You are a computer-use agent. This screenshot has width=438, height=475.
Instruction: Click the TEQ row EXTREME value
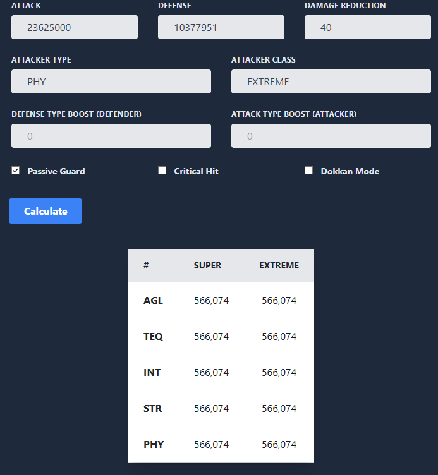click(x=279, y=337)
